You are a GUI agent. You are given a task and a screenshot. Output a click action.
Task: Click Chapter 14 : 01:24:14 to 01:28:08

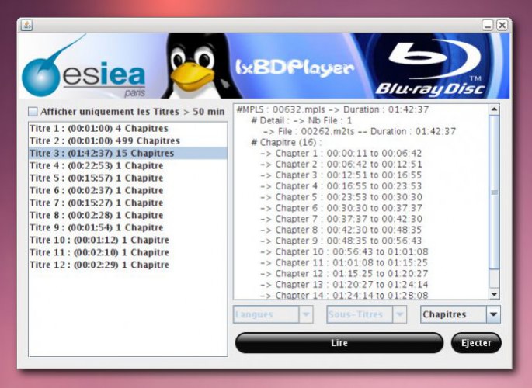(344, 295)
